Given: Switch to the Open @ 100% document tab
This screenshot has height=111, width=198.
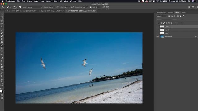Looking at the screenshot, I should click(52, 11).
